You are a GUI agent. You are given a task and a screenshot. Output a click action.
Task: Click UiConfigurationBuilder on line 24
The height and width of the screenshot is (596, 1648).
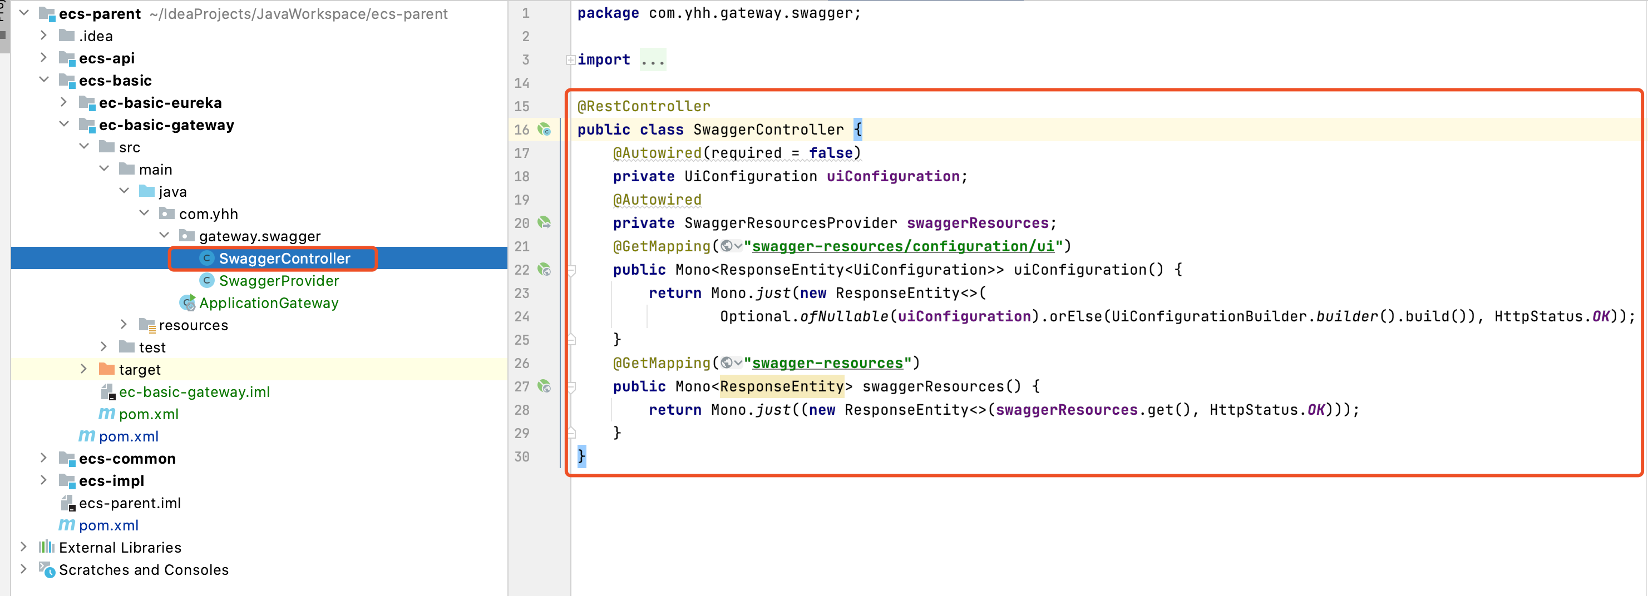pos(1208,316)
